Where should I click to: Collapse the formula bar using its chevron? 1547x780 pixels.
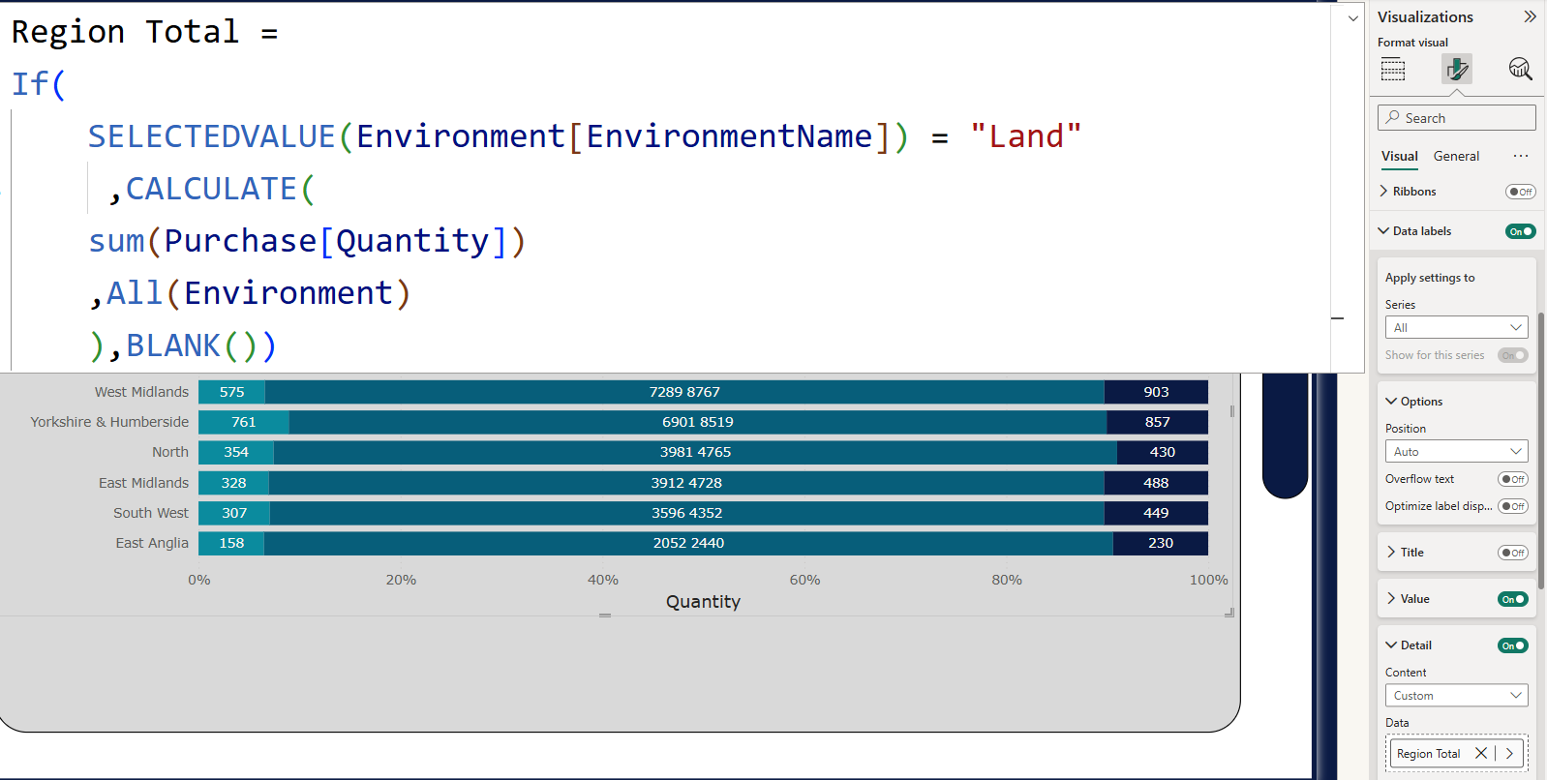point(1353,18)
